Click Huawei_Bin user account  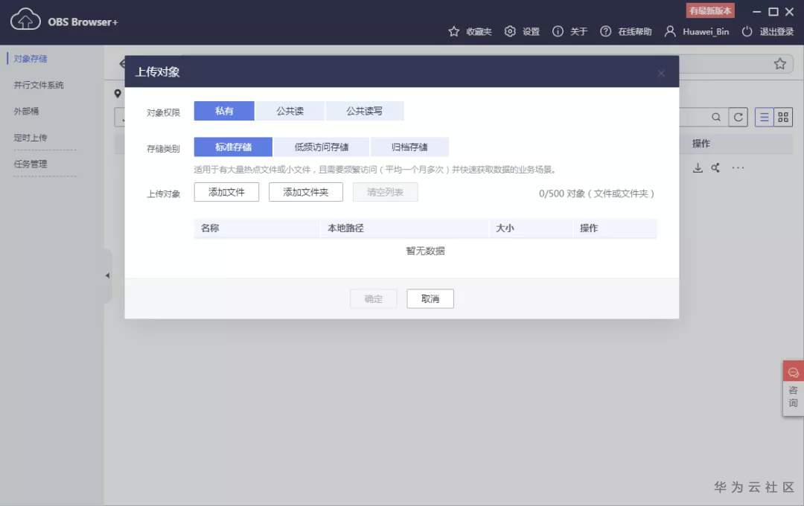696,32
